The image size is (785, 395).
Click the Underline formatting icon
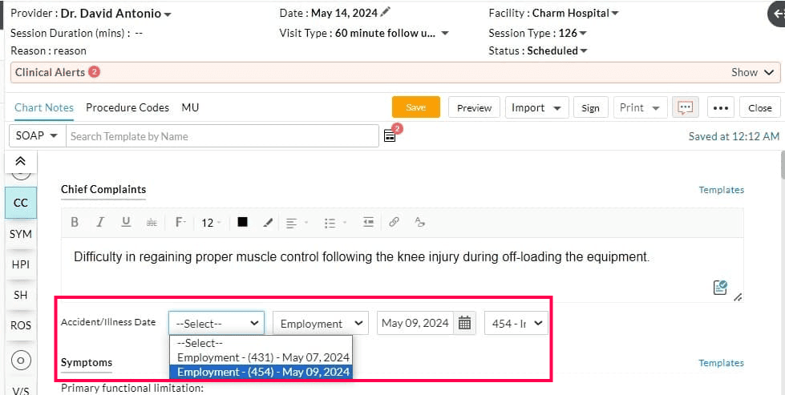click(x=126, y=223)
